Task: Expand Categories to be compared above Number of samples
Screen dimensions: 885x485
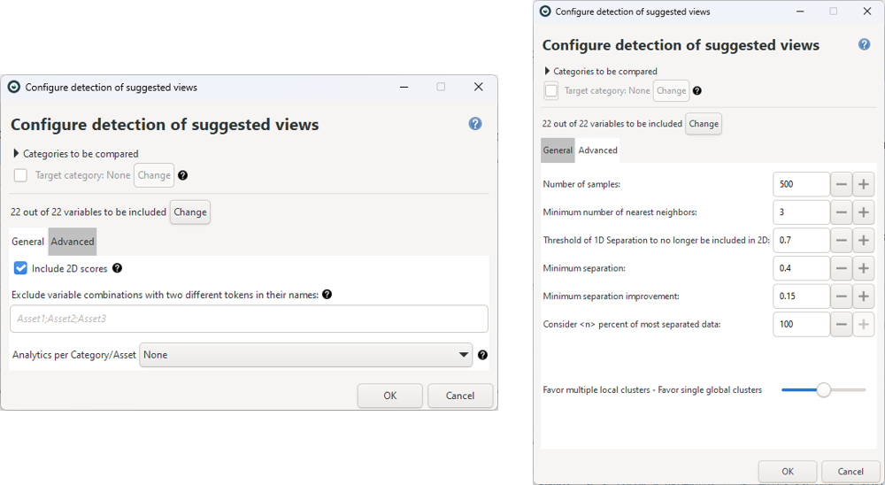Action: click(x=547, y=71)
